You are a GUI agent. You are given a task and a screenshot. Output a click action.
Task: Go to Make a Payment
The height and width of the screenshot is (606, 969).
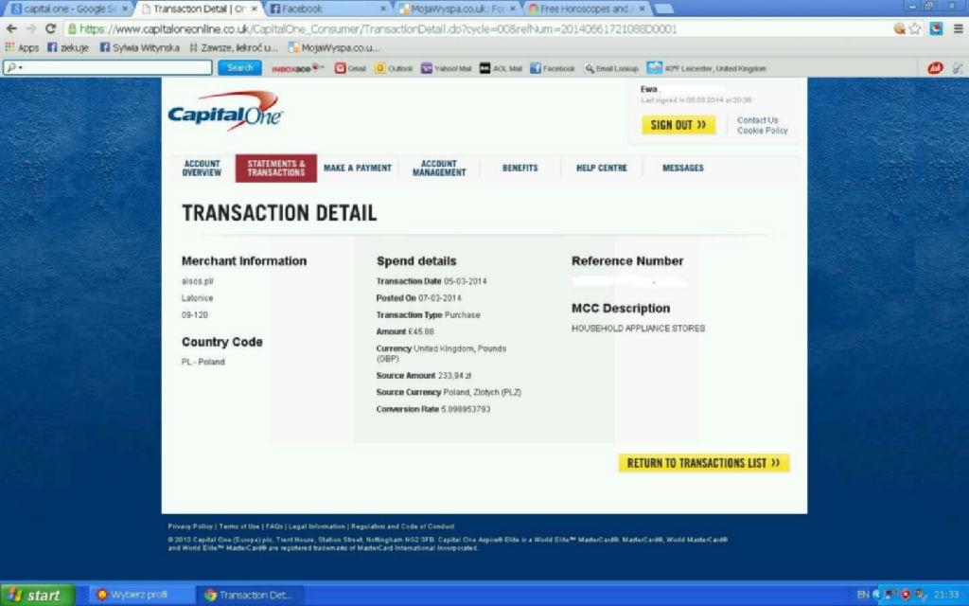[x=357, y=169]
